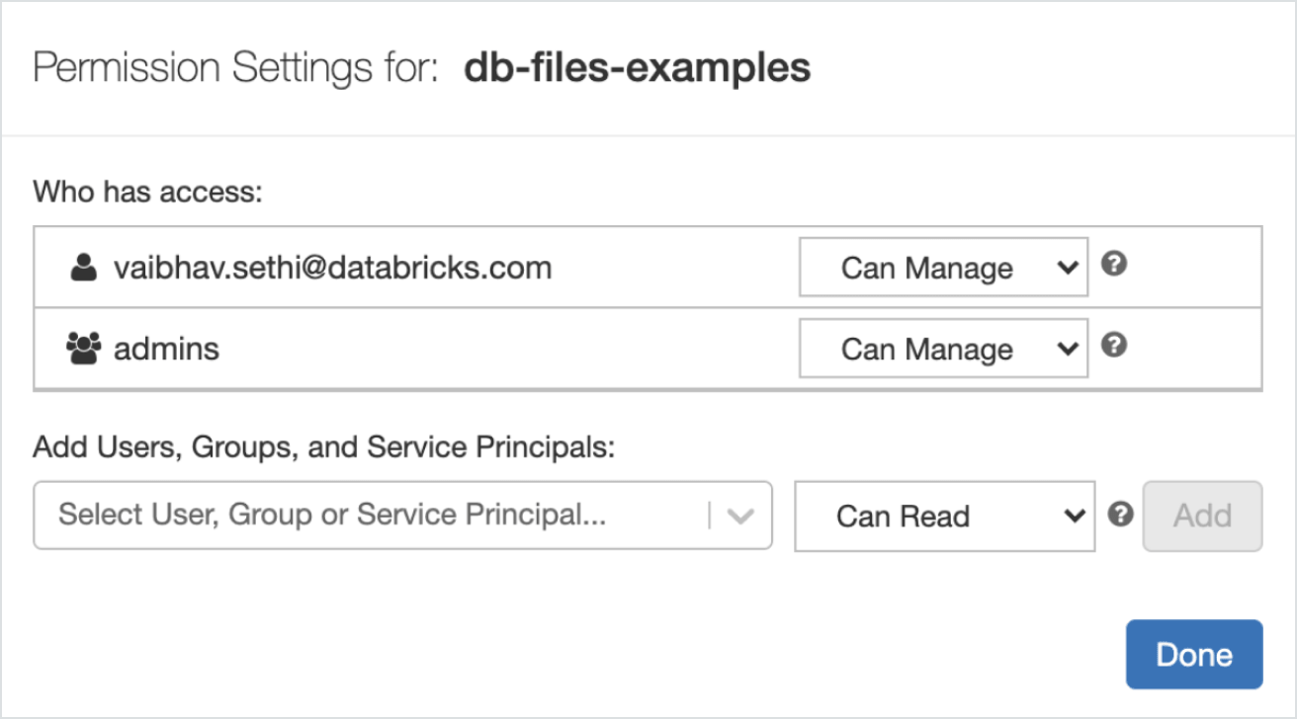The width and height of the screenshot is (1297, 719).
Task: Click "Add Users, Groups, and Service Principals:" label
Action: [324, 447]
